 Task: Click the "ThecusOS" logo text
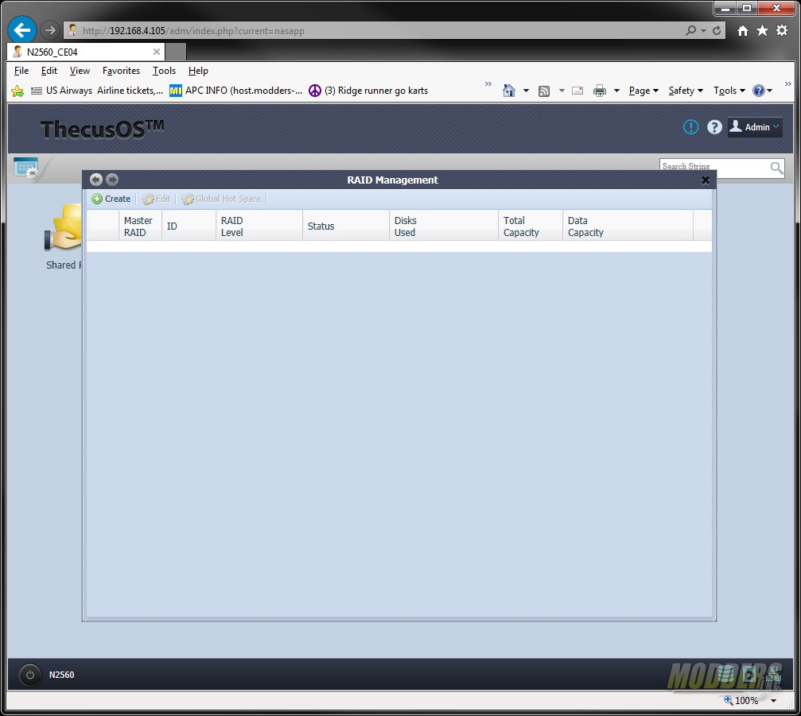[102, 129]
